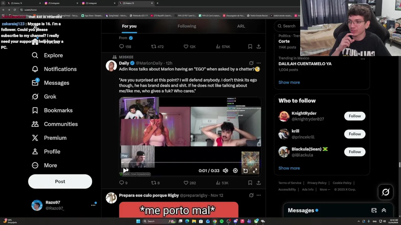
Task: Open Communities in the sidebar
Action: [x=55, y=124]
